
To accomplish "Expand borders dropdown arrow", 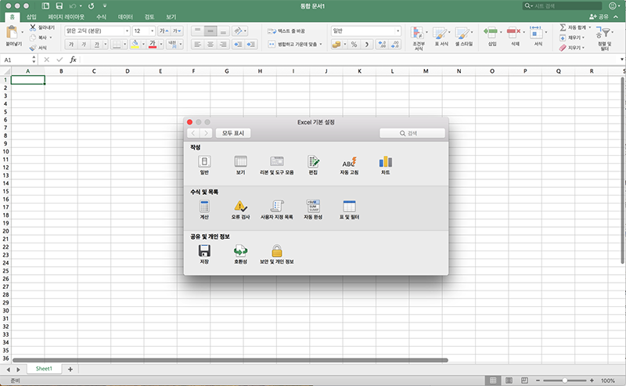I will point(124,45).
